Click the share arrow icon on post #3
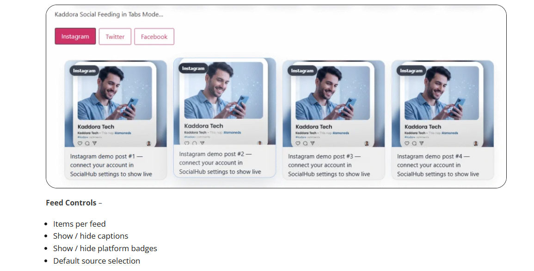 point(313,144)
